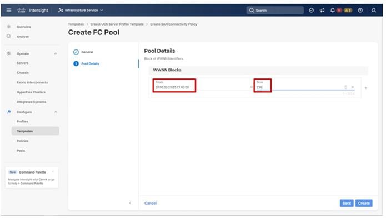The height and width of the screenshot is (218, 386).
Task: Click Create UCS Server Profile Template breadcrumb
Action: click(117, 24)
